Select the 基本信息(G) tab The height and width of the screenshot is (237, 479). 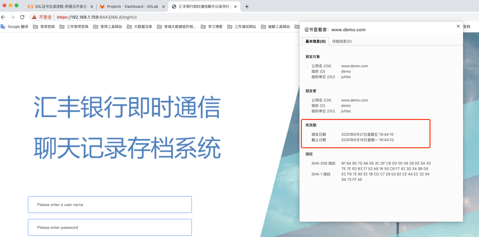(x=315, y=41)
